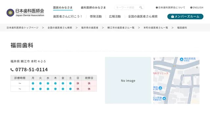Focus the keyword search input field
Screen dimensions: 210x131
(126, 8)
